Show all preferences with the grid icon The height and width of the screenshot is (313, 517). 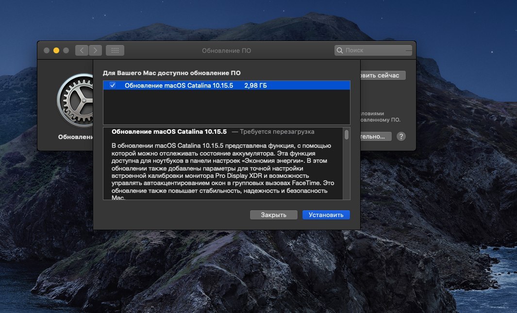115,50
